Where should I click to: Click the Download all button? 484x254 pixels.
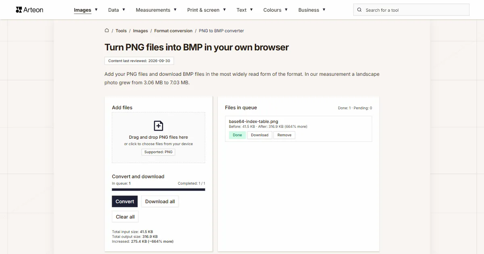click(160, 202)
